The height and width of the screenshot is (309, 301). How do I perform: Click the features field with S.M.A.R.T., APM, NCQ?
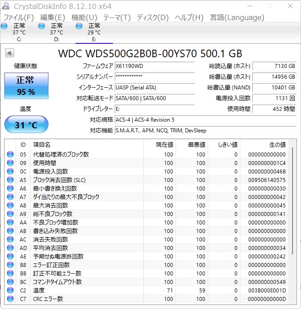click(x=206, y=131)
